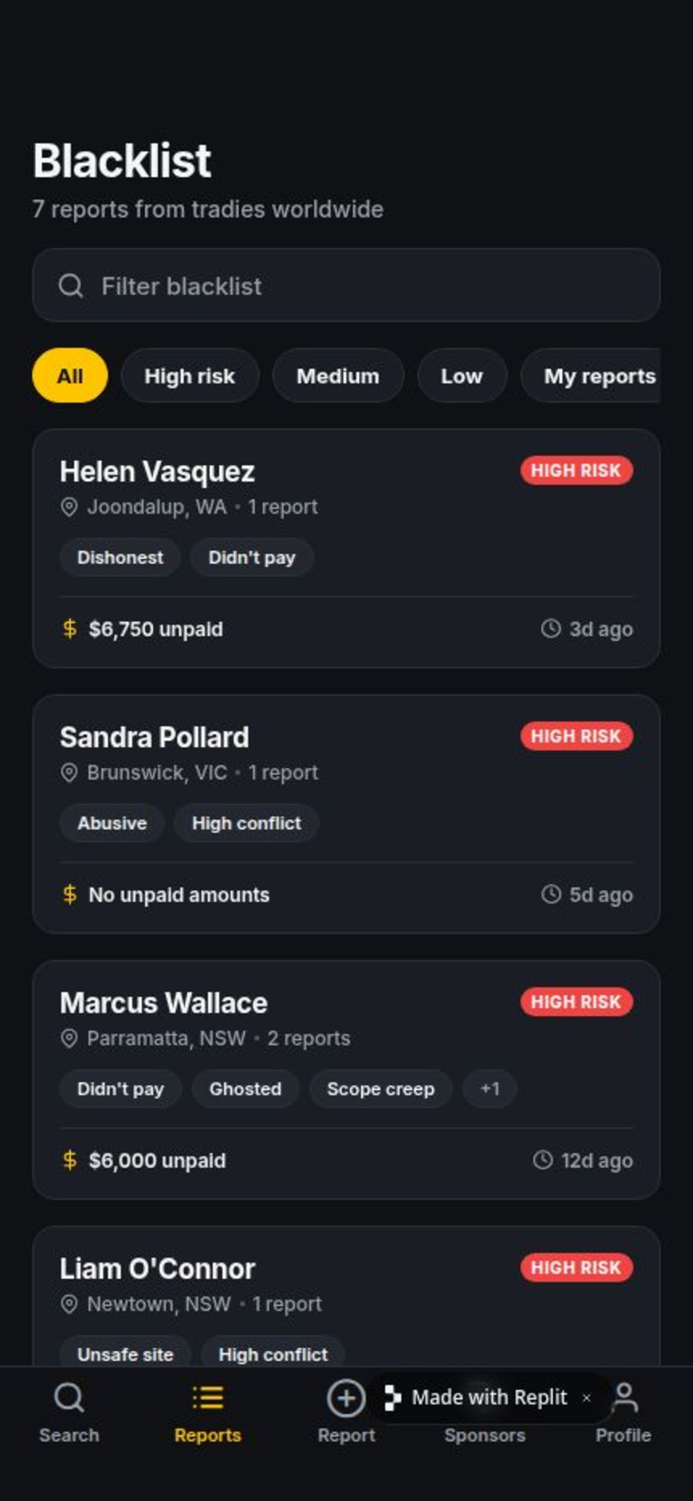The width and height of the screenshot is (693, 1501).
Task: Switch to My reports filter
Action: click(x=590, y=376)
